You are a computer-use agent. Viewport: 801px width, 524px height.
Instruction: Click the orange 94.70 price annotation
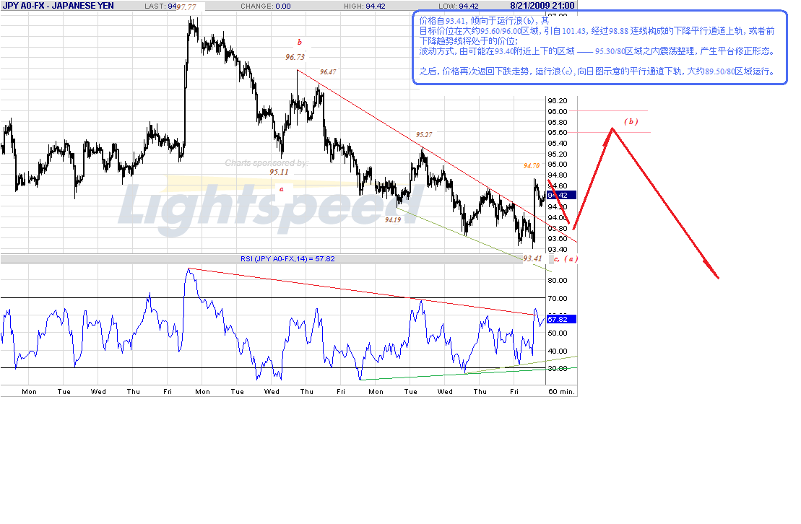point(532,166)
